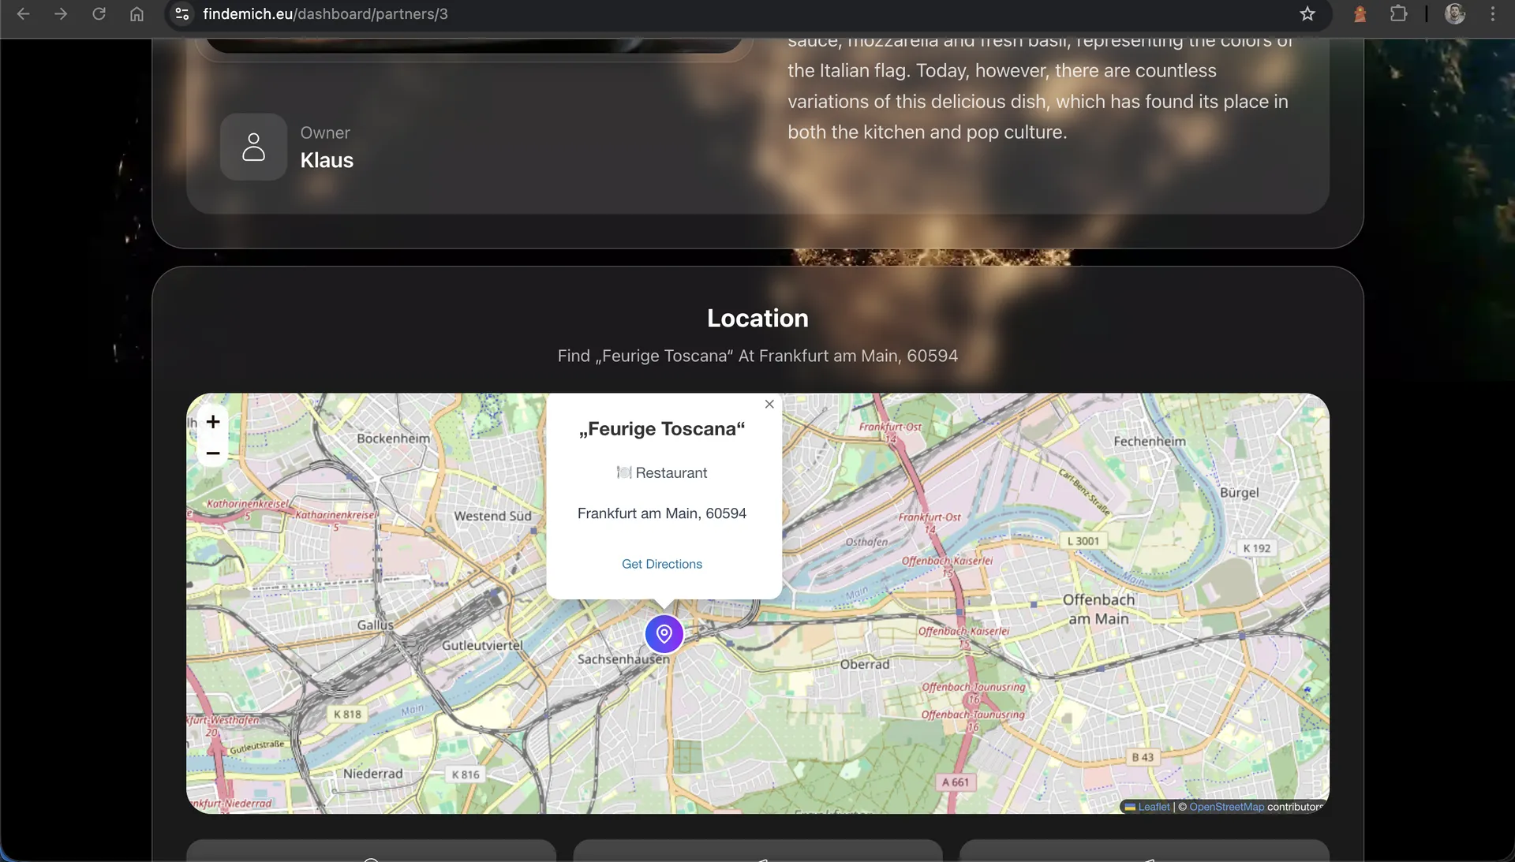Screen dimensions: 1515x862
Task: Click the "Osthafen" map label
Action: tap(866, 542)
